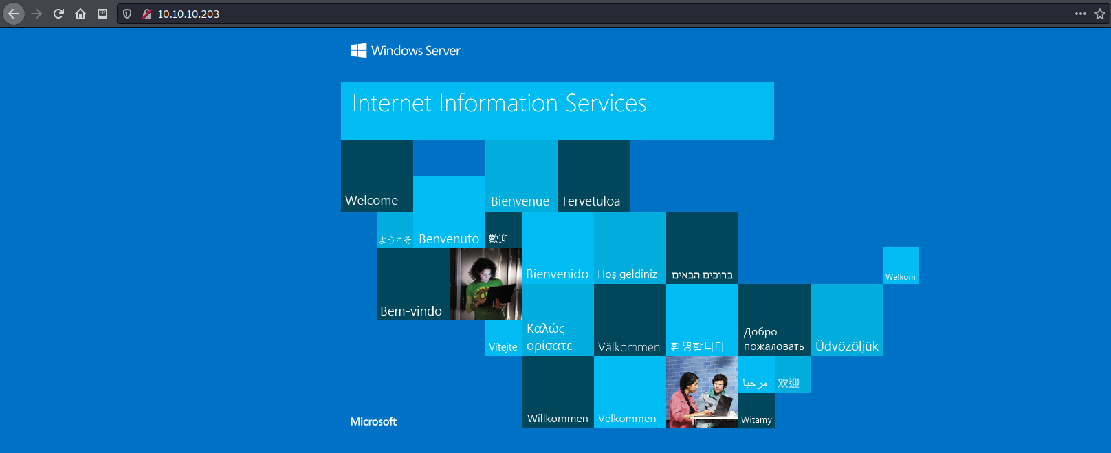The width and height of the screenshot is (1111, 453).
Task: Click the ようこそ tile
Action: tap(395, 230)
